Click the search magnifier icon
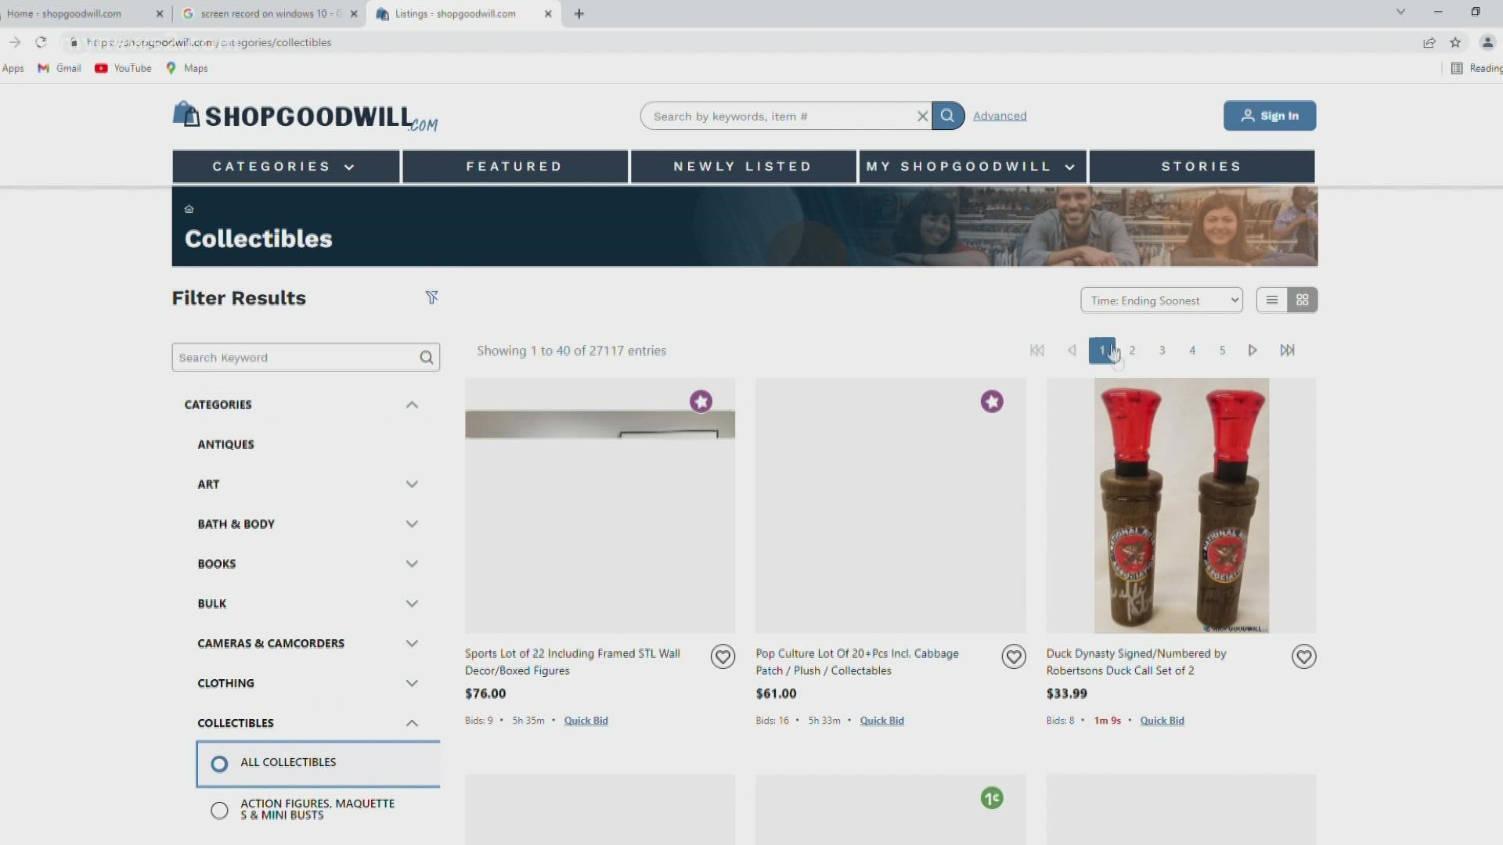The image size is (1503, 845). (x=948, y=116)
